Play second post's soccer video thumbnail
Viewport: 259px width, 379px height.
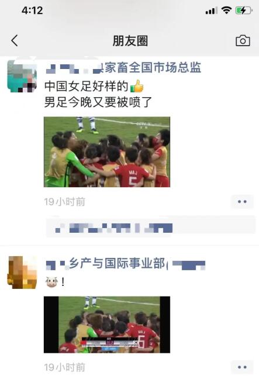point(107,325)
